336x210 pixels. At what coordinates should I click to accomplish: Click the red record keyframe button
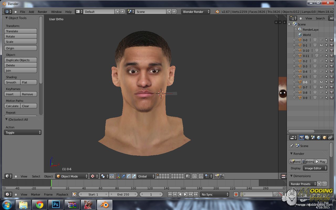coord(236,194)
